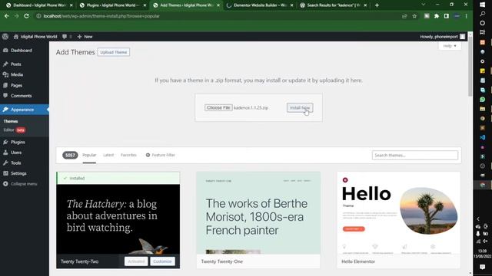Open a new browser tab
492x276 pixels.
[377, 5]
